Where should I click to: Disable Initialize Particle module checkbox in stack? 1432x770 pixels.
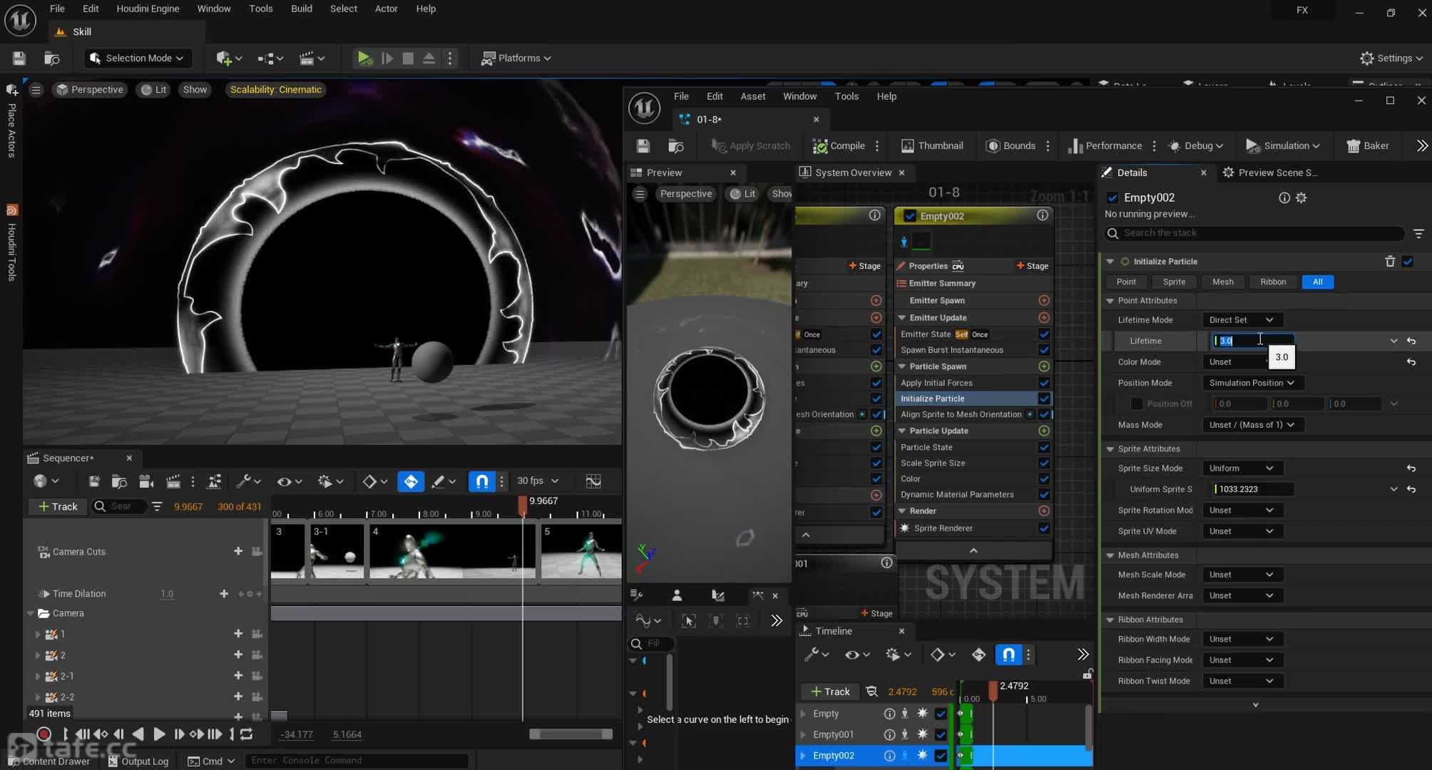(x=1044, y=399)
